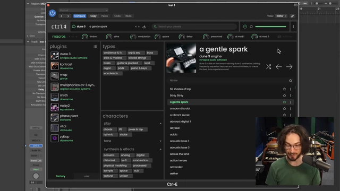Click the download preset icon

(144, 27)
